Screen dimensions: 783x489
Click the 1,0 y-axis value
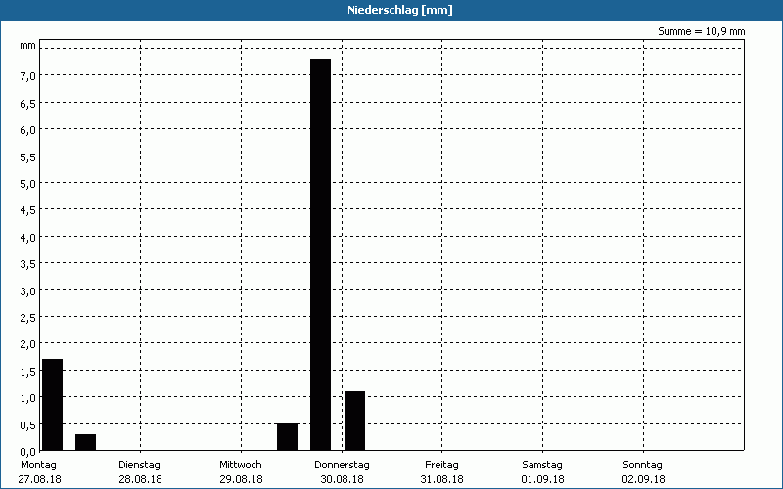(x=28, y=398)
